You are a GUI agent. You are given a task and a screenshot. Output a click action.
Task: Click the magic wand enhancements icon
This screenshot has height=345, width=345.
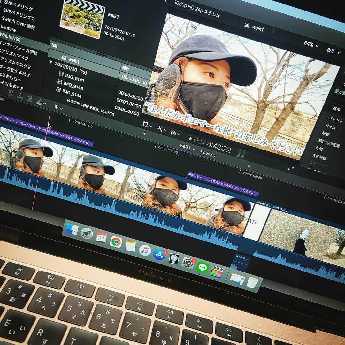(x=160, y=128)
